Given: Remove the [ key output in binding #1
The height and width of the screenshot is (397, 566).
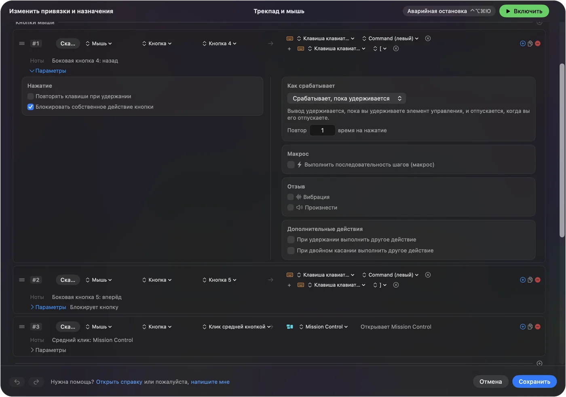Looking at the screenshot, I should 396,49.
